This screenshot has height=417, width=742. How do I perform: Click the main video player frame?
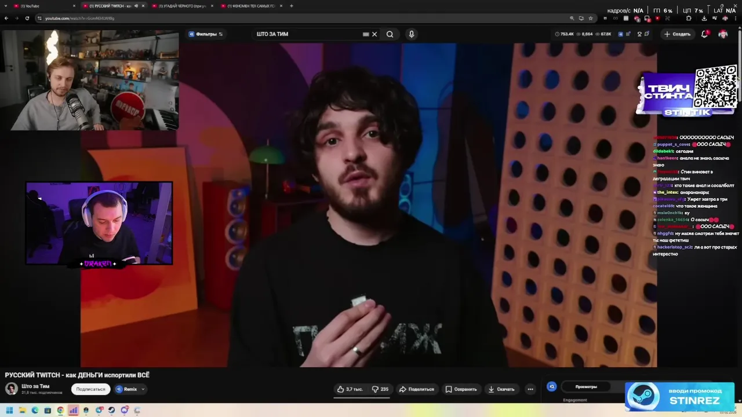tap(369, 204)
